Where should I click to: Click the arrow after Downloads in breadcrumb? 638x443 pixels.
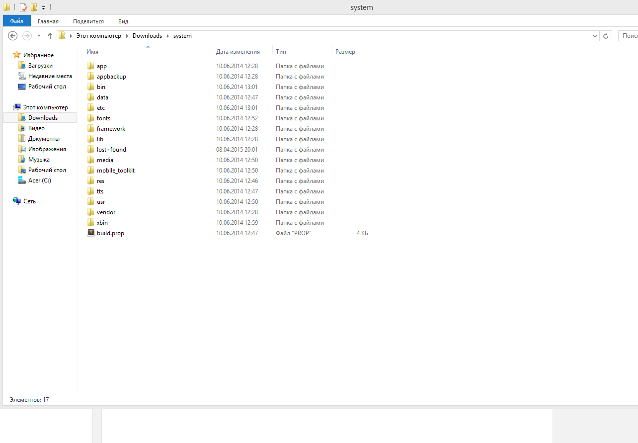(168, 36)
